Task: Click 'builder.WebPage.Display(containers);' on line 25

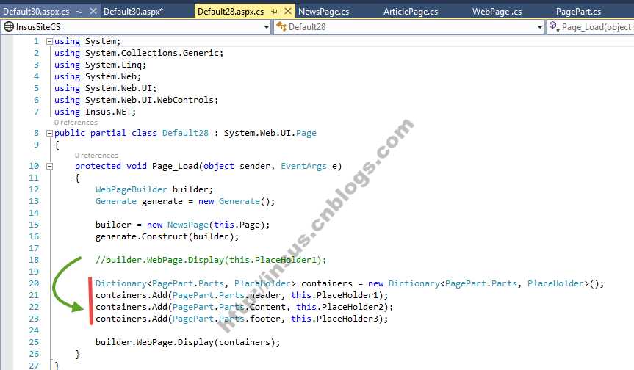Action: tap(187, 343)
